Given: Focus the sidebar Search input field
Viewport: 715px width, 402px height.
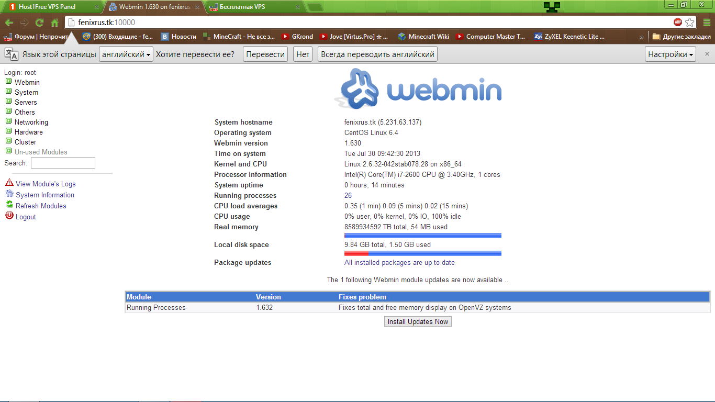Looking at the screenshot, I should click(x=63, y=163).
